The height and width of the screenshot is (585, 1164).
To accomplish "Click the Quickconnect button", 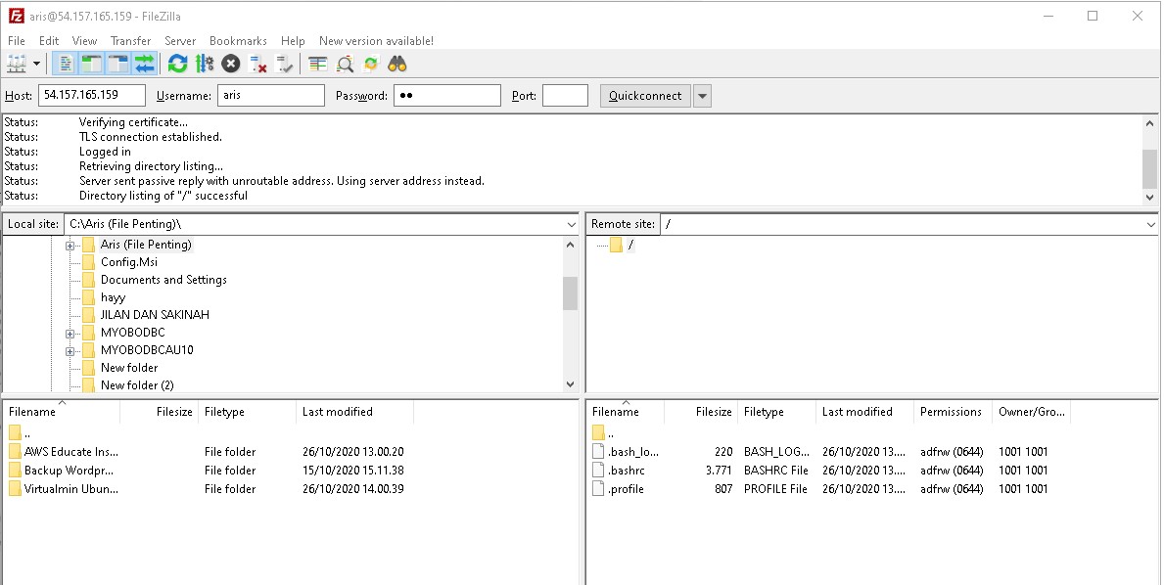I will 645,96.
